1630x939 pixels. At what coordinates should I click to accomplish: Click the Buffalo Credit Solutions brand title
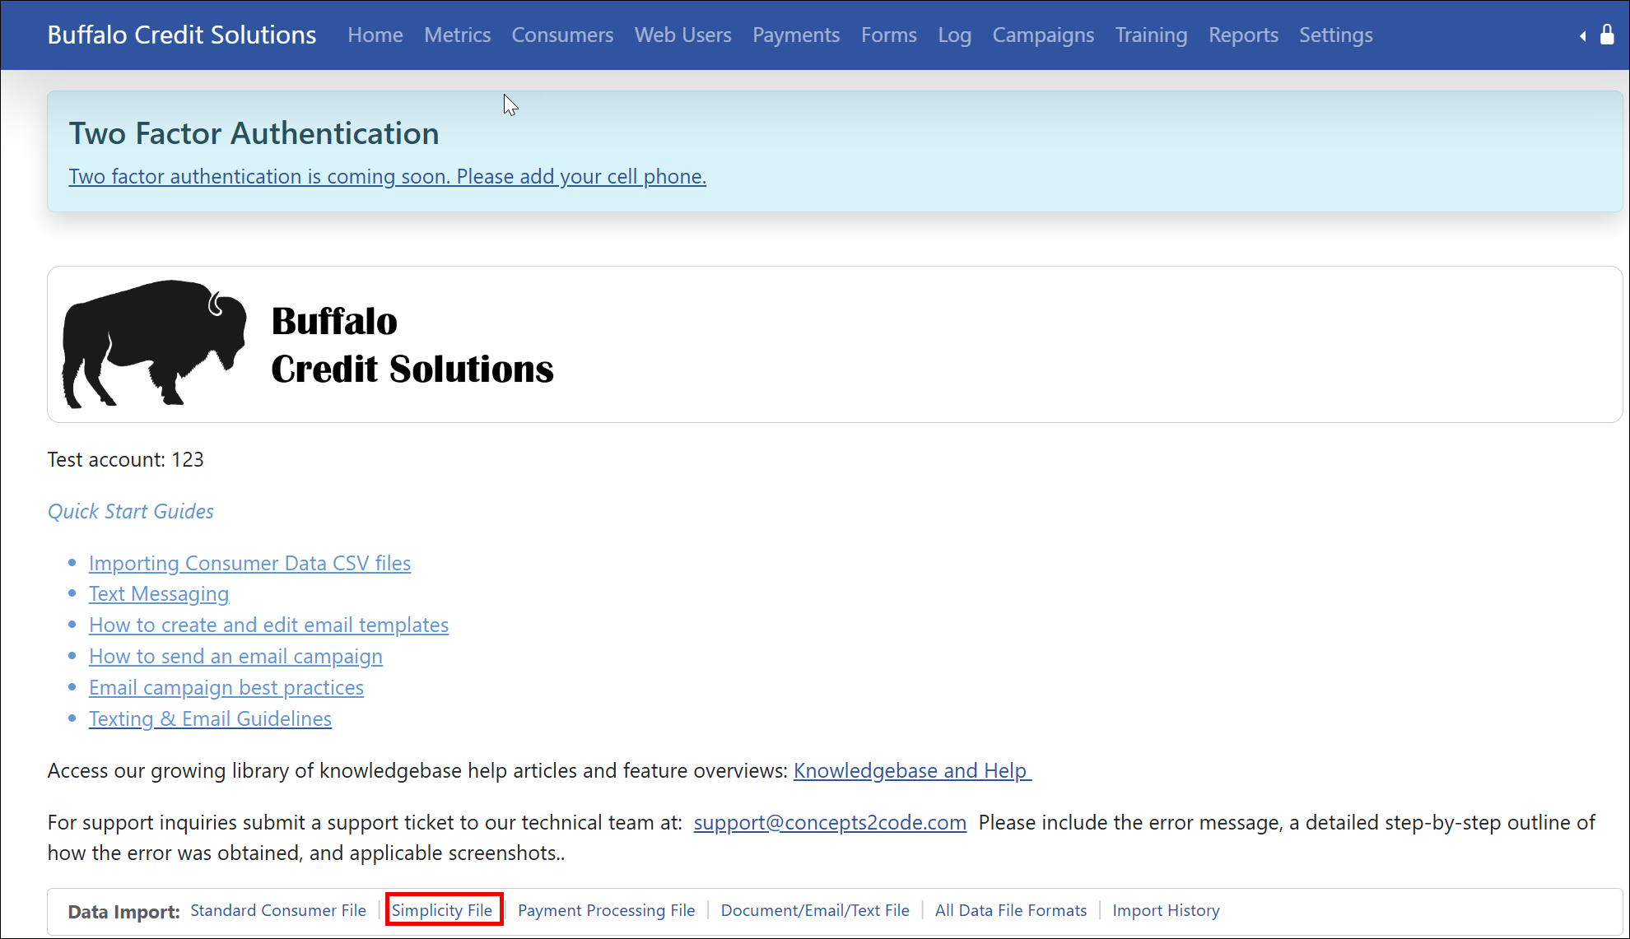(182, 35)
